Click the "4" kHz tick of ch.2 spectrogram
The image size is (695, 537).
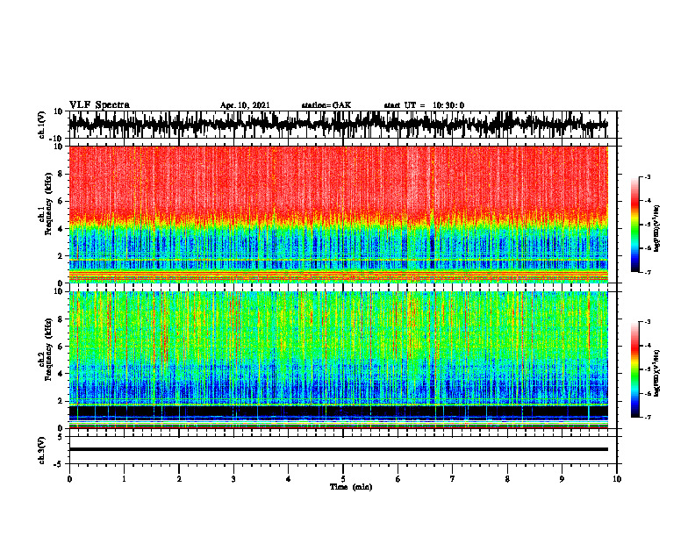tap(61, 374)
